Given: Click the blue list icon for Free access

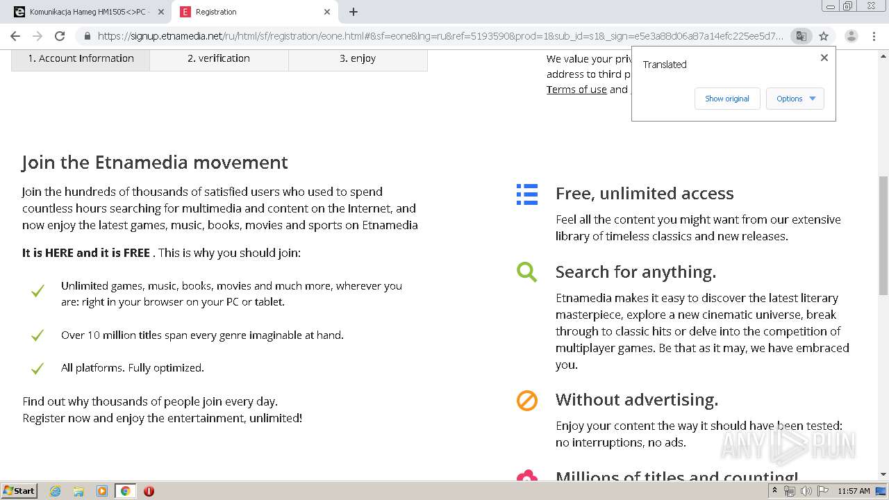Looking at the screenshot, I should 527,194.
